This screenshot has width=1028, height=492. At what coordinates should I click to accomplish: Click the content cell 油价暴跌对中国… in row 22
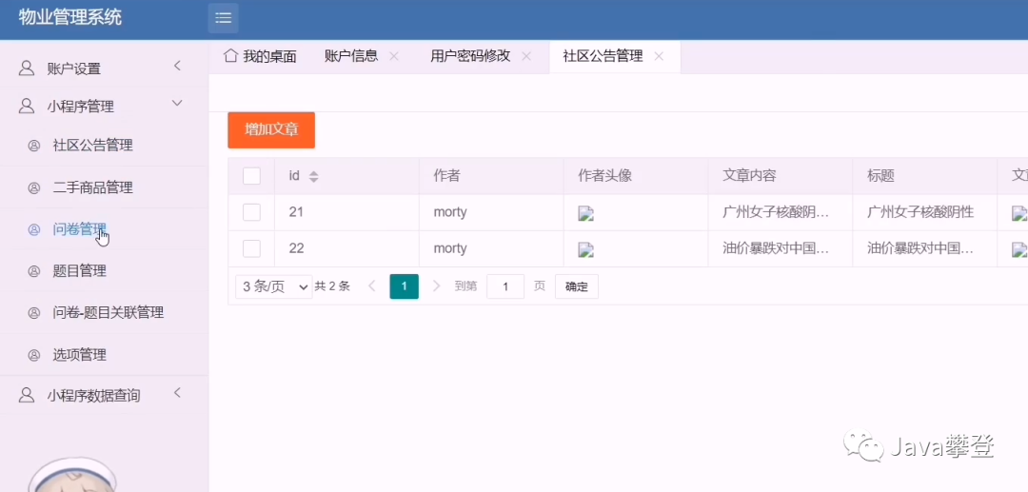781,248
